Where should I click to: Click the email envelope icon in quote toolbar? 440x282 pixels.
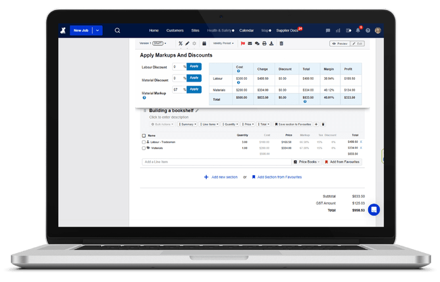[x=250, y=43]
